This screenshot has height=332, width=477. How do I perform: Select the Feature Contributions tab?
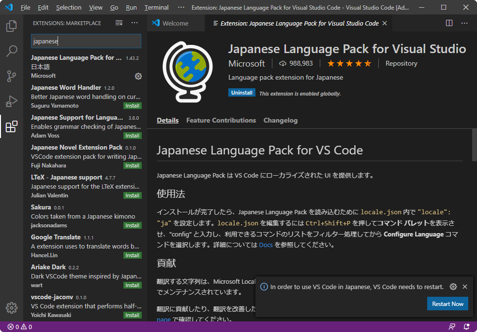(x=221, y=120)
